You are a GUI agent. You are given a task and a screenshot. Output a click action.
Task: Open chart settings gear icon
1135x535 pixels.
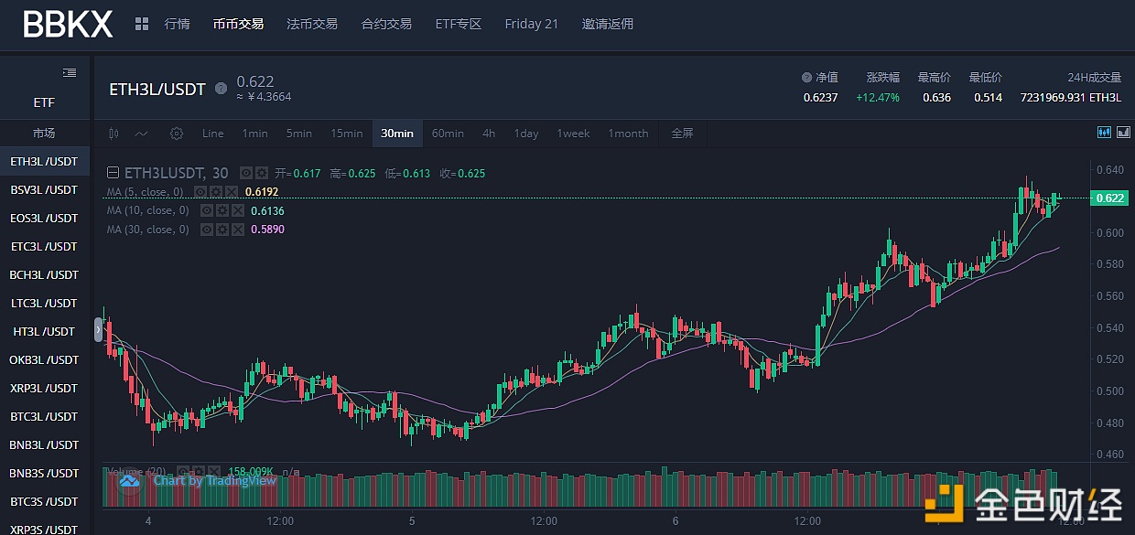(x=177, y=134)
